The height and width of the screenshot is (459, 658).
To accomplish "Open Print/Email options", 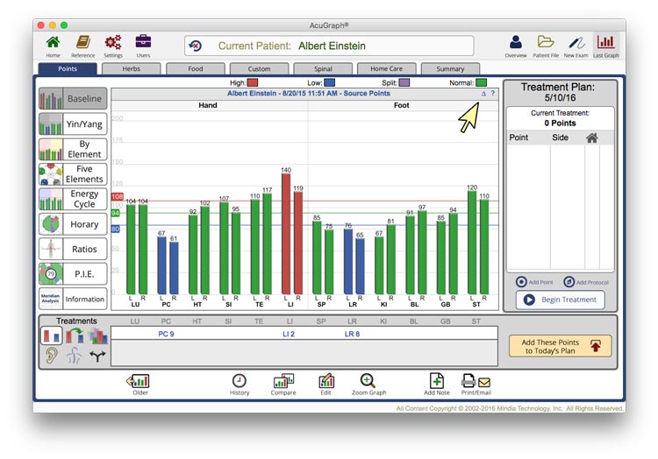I will coord(476,385).
